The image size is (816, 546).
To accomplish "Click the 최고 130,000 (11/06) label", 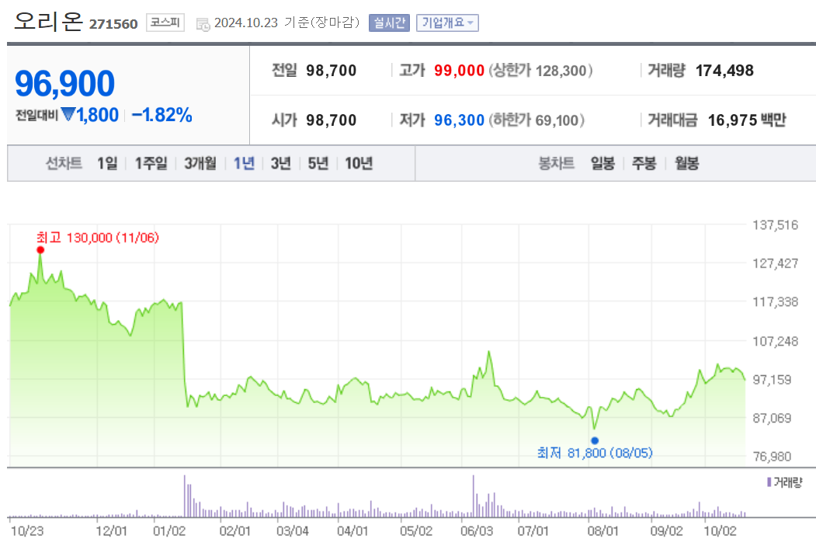I will tap(97, 238).
